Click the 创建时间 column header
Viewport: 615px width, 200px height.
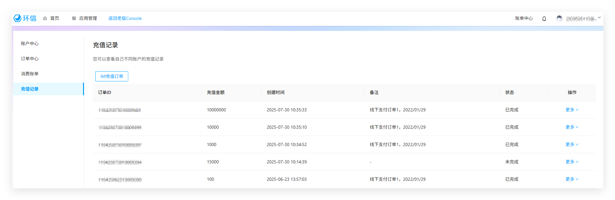click(275, 92)
